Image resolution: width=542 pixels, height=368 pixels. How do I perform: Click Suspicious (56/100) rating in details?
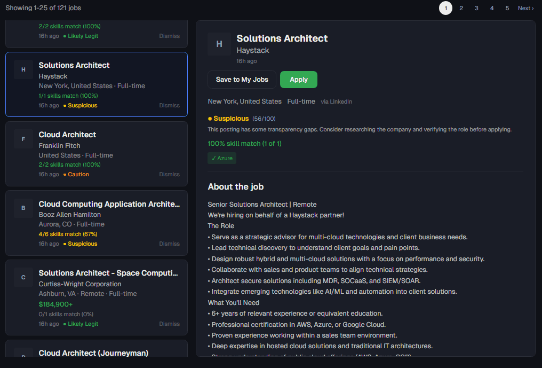[x=242, y=119]
